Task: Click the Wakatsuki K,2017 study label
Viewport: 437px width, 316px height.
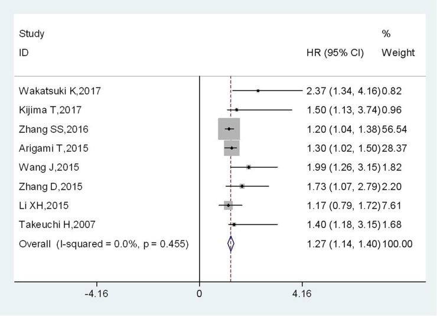Action: point(60,92)
